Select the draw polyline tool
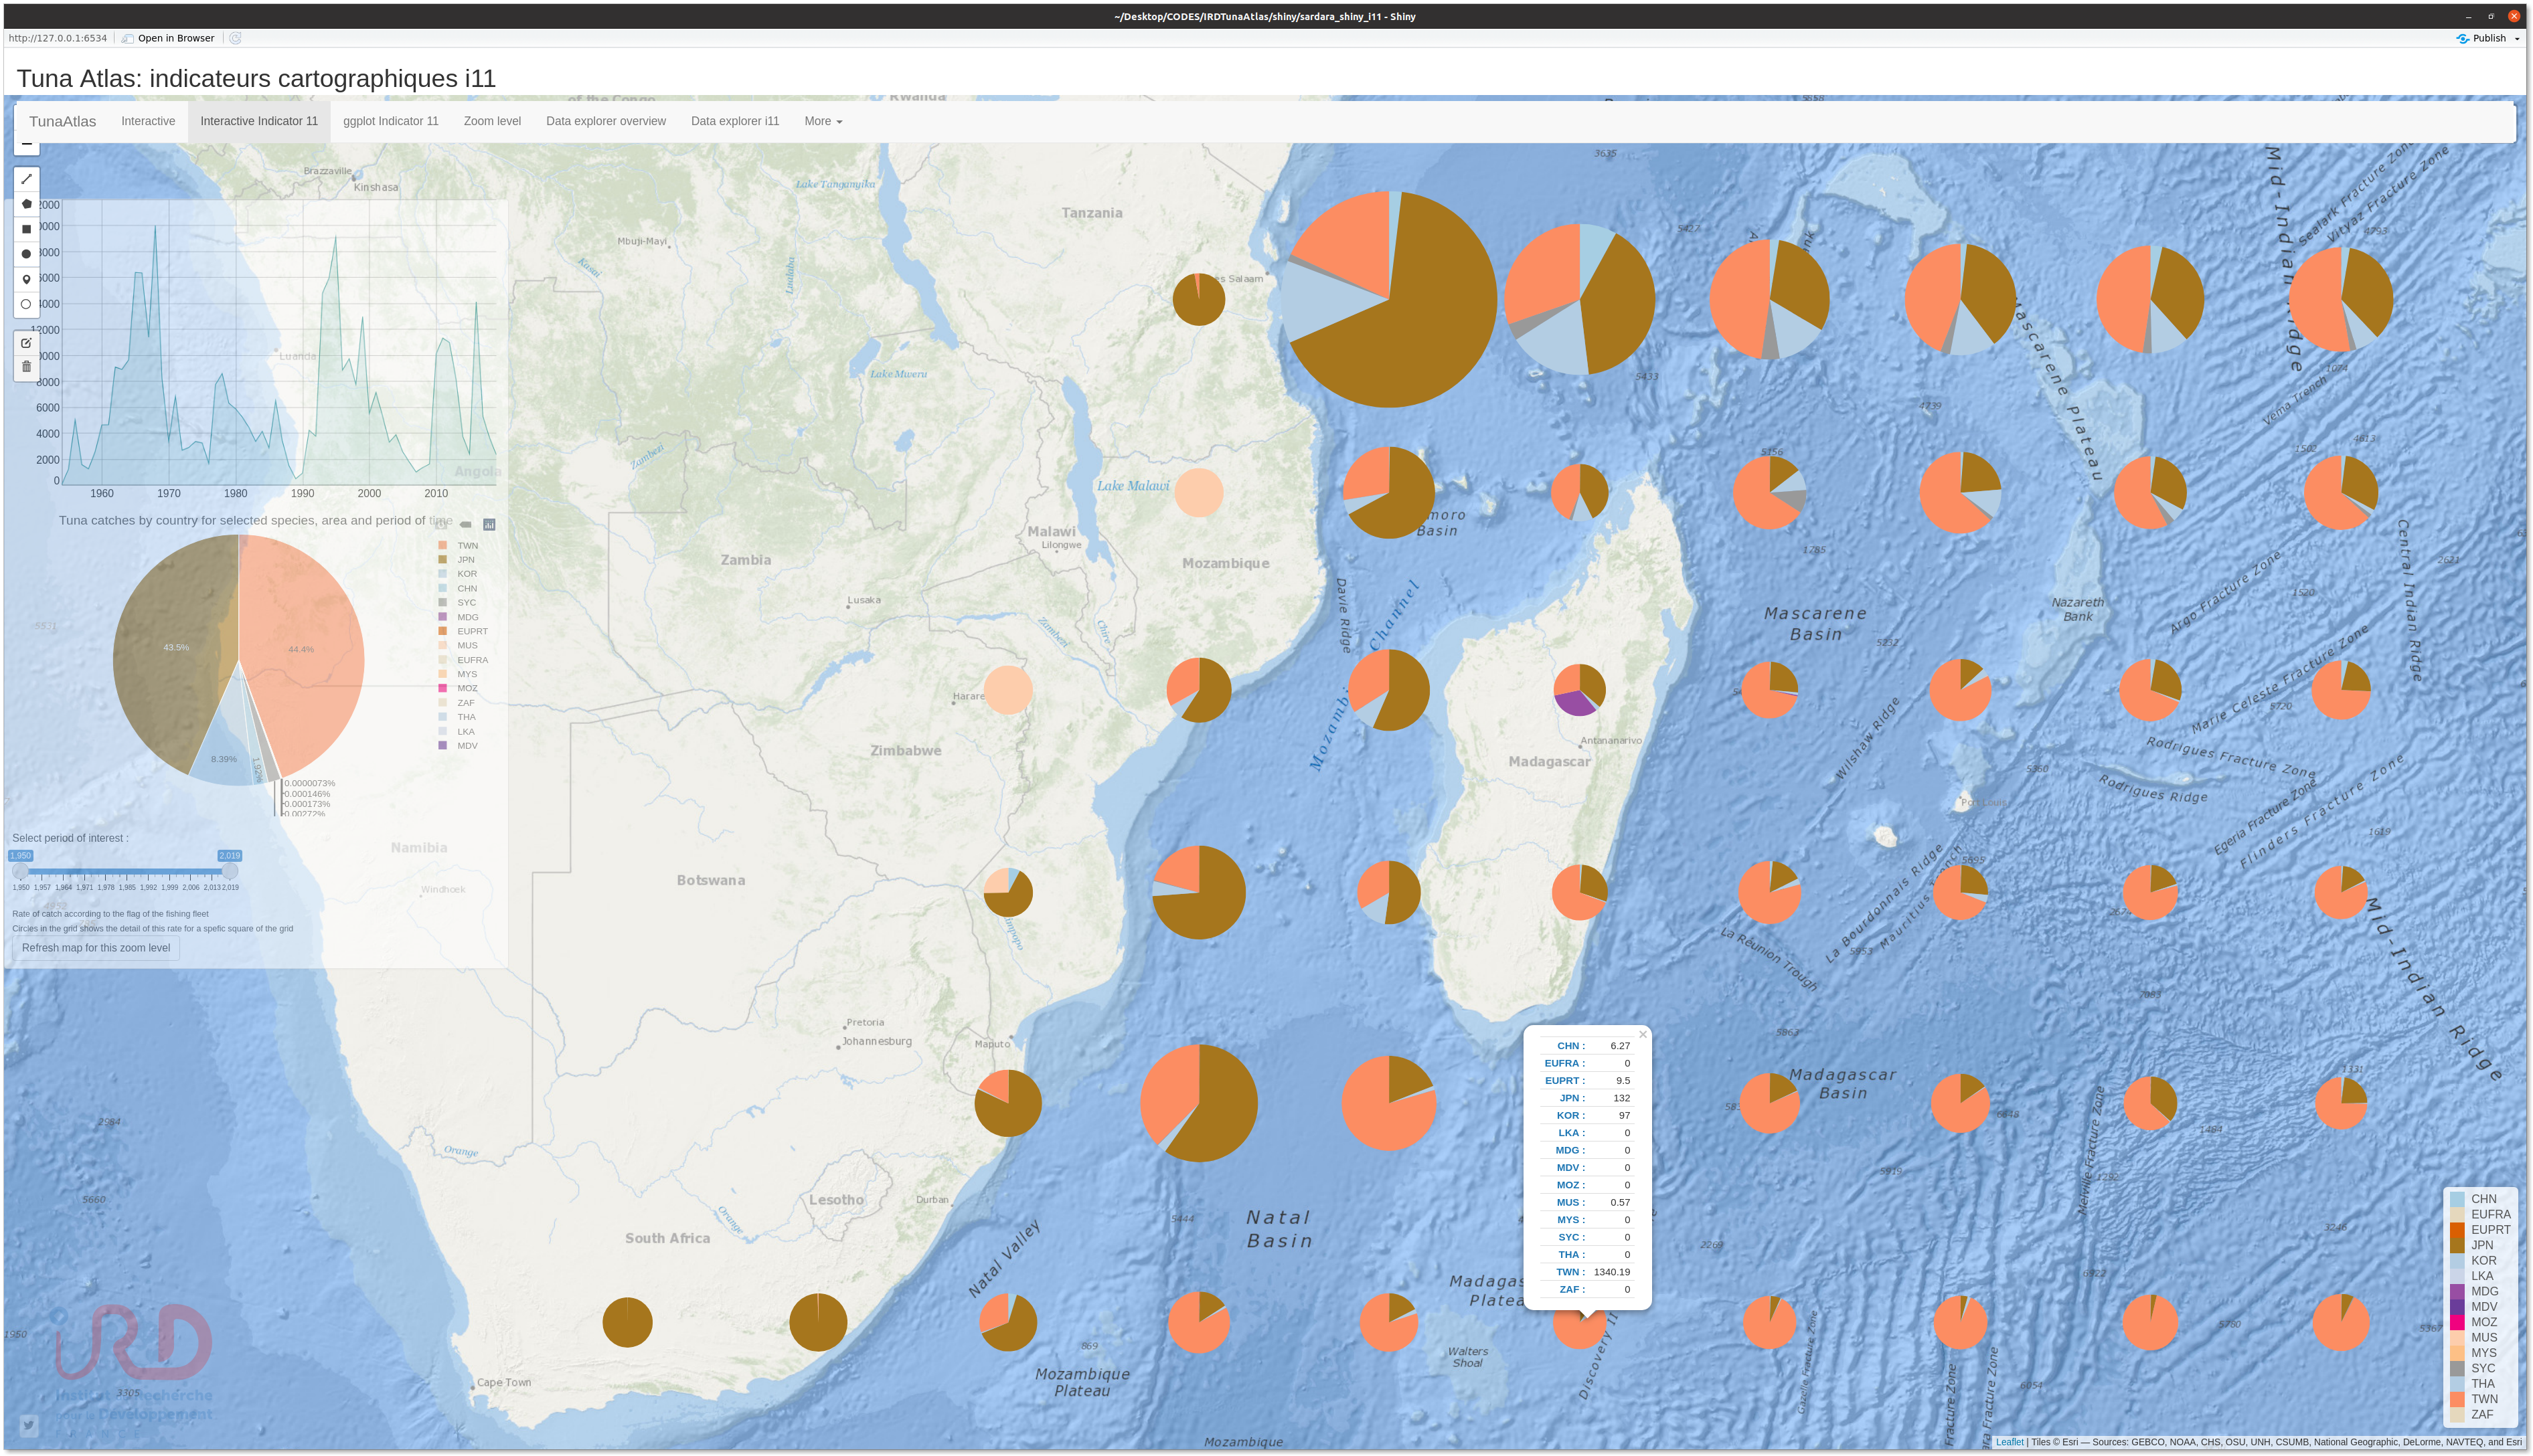2533x1456 pixels. (x=27, y=179)
